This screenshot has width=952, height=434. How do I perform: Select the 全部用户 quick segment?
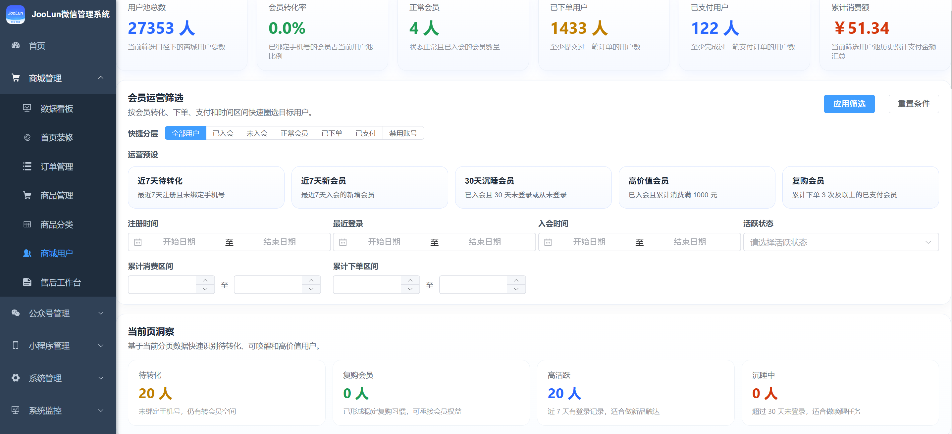pyautogui.click(x=185, y=133)
